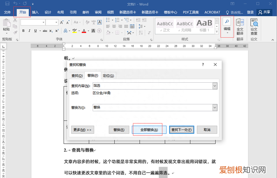277x178 pixels.
Task: Open paper duplicate check (论文查重) icon
Action: click(x=254, y=26)
